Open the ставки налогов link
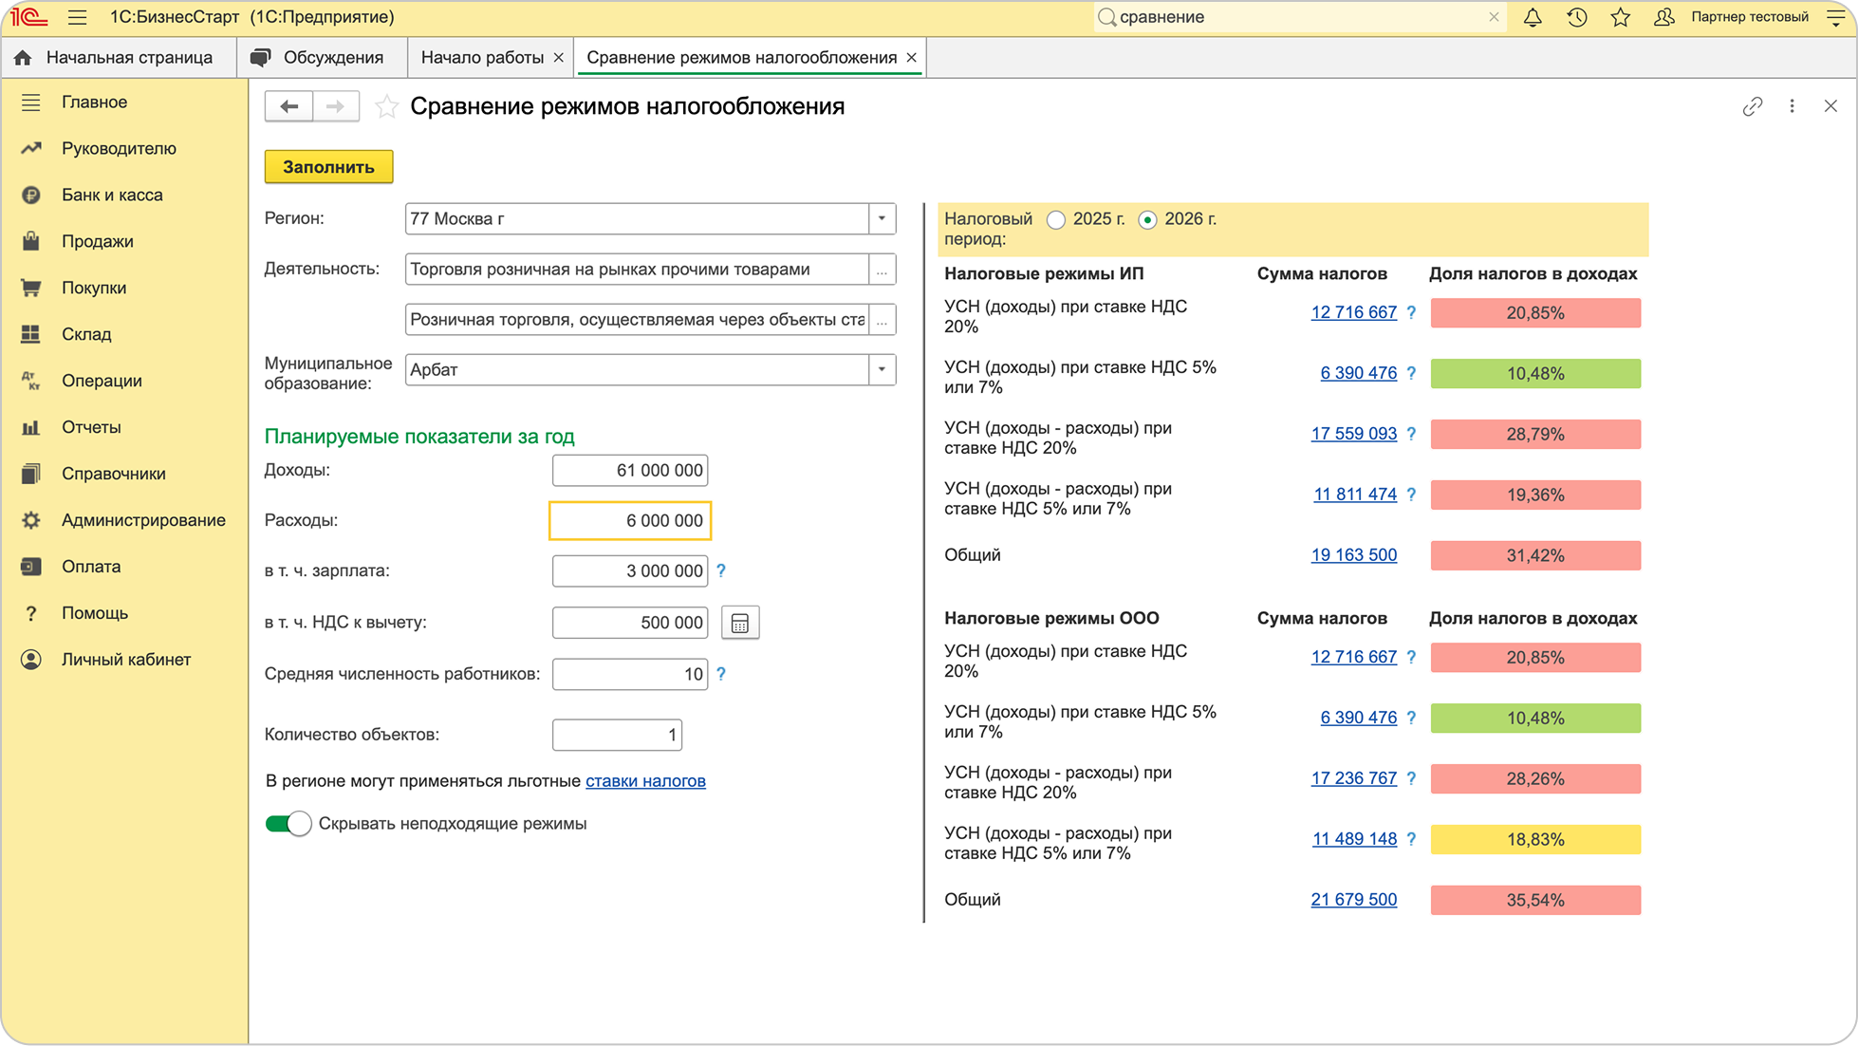This screenshot has width=1858, height=1046. point(645,781)
